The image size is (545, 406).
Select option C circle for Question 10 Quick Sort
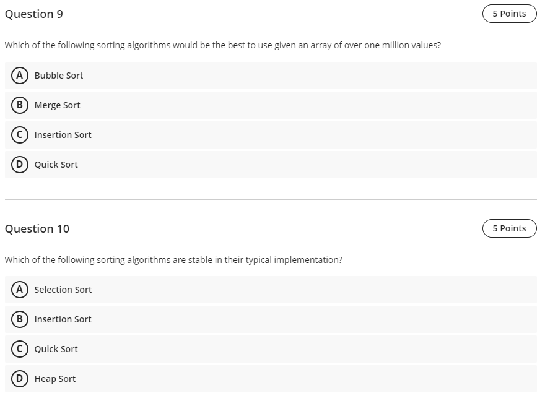coord(20,349)
